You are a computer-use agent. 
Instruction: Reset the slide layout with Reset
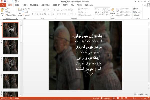[x=25, y=12]
